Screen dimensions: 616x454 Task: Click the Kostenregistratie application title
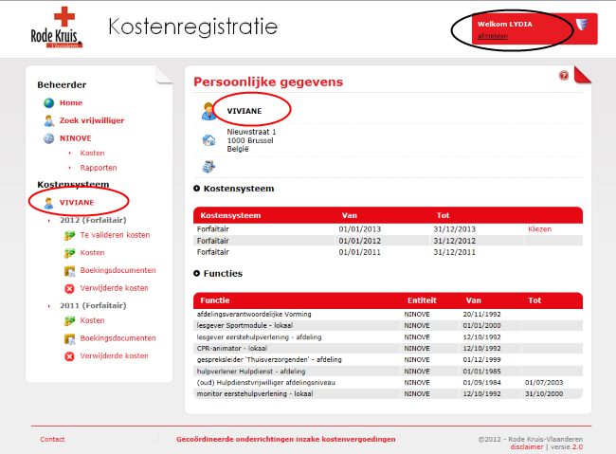(x=193, y=27)
